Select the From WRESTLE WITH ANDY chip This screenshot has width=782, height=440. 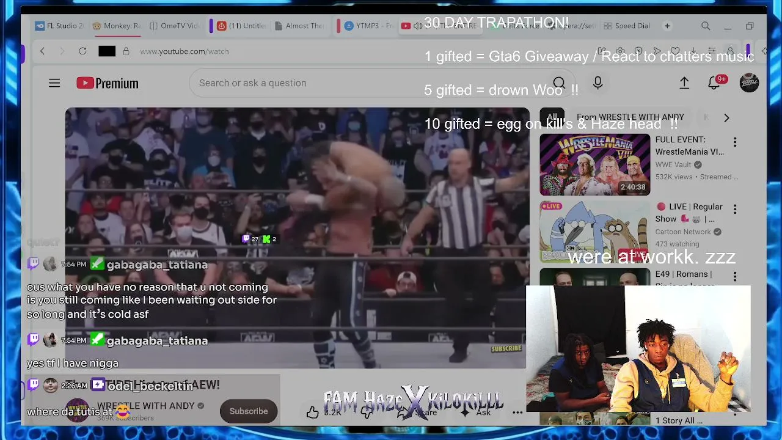click(x=630, y=117)
